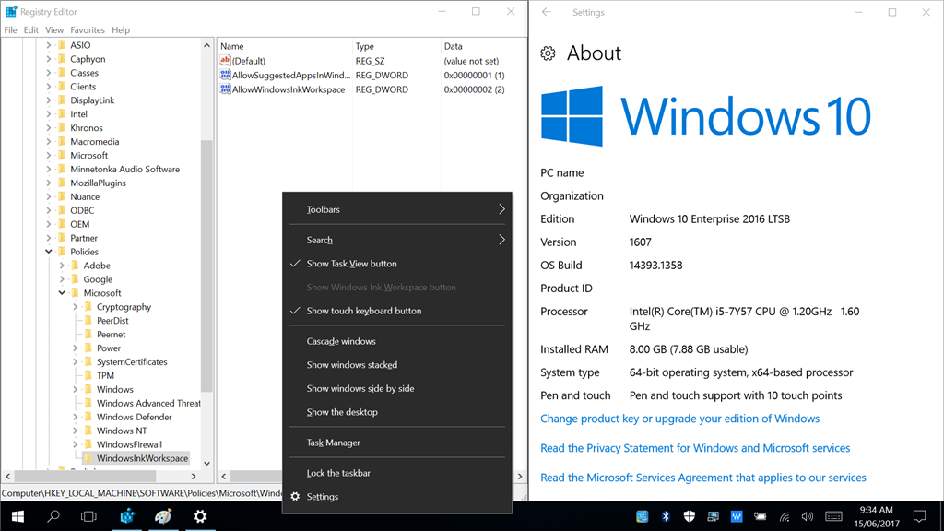The image size is (944, 531).
Task: Open the Wi-Fi network tray icon
Action: pos(785,516)
